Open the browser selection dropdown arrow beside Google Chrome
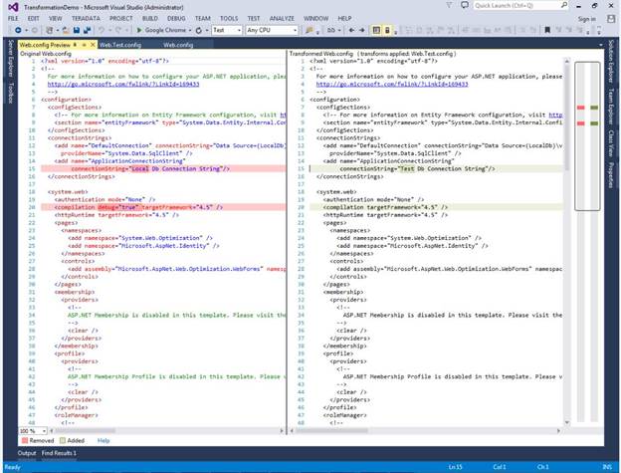 [x=190, y=31]
